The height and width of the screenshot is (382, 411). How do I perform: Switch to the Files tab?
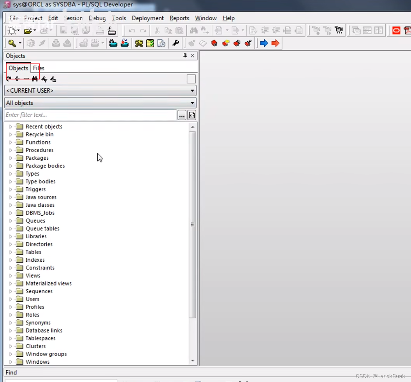click(39, 68)
